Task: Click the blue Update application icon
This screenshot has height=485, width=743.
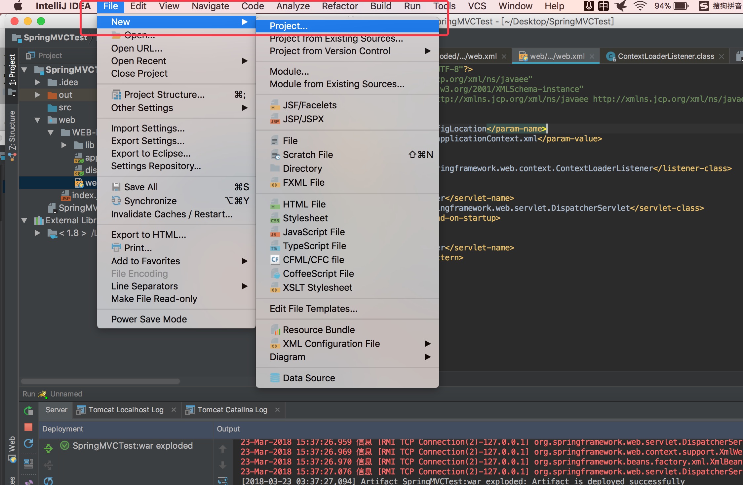Action: 29,443
